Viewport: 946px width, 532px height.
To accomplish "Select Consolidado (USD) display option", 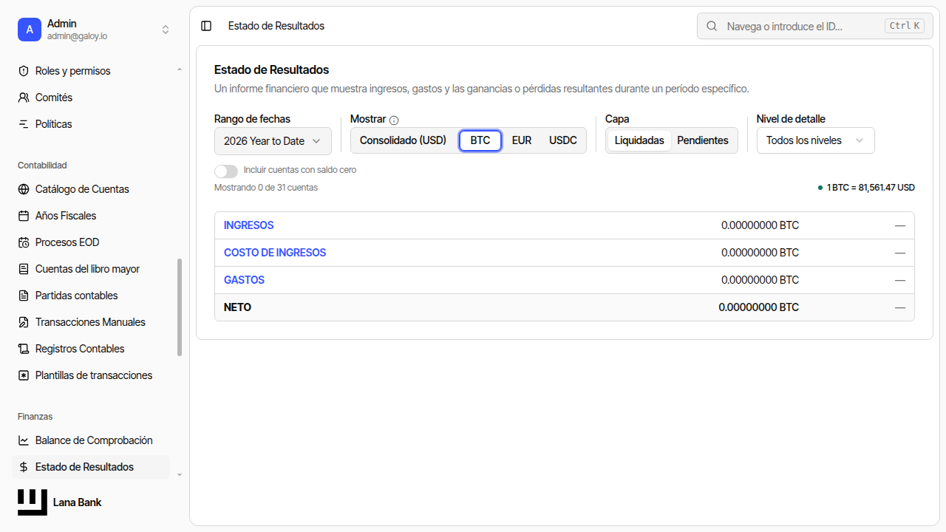I will [403, 140].
